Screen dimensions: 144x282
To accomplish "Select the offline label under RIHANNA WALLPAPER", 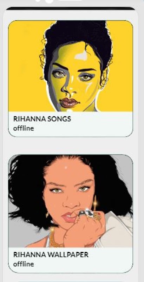I will [x=24, y=264].
